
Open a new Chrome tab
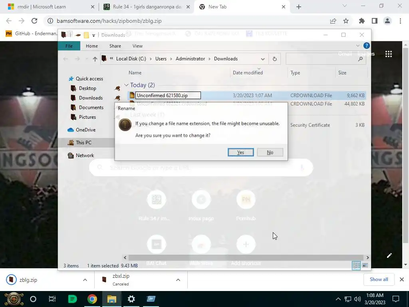coord(299,7)
